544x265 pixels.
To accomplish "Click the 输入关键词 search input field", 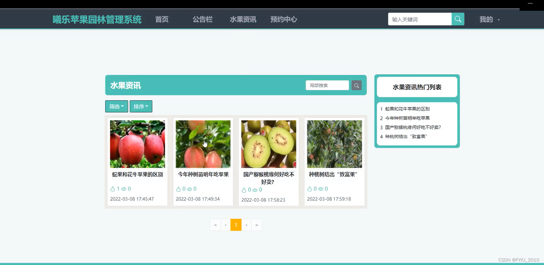I will point(420,19).
